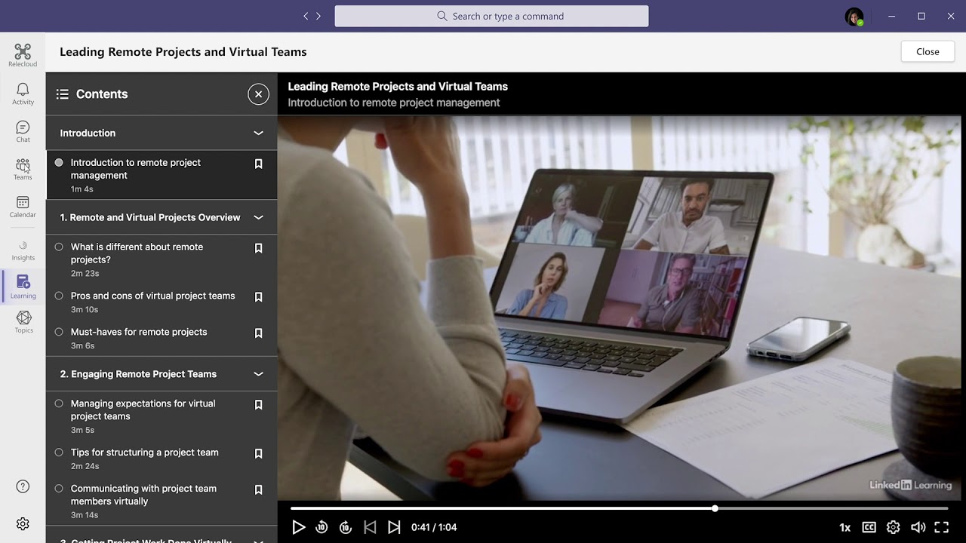Collapse the Introduction section

[x=258, y=133]
